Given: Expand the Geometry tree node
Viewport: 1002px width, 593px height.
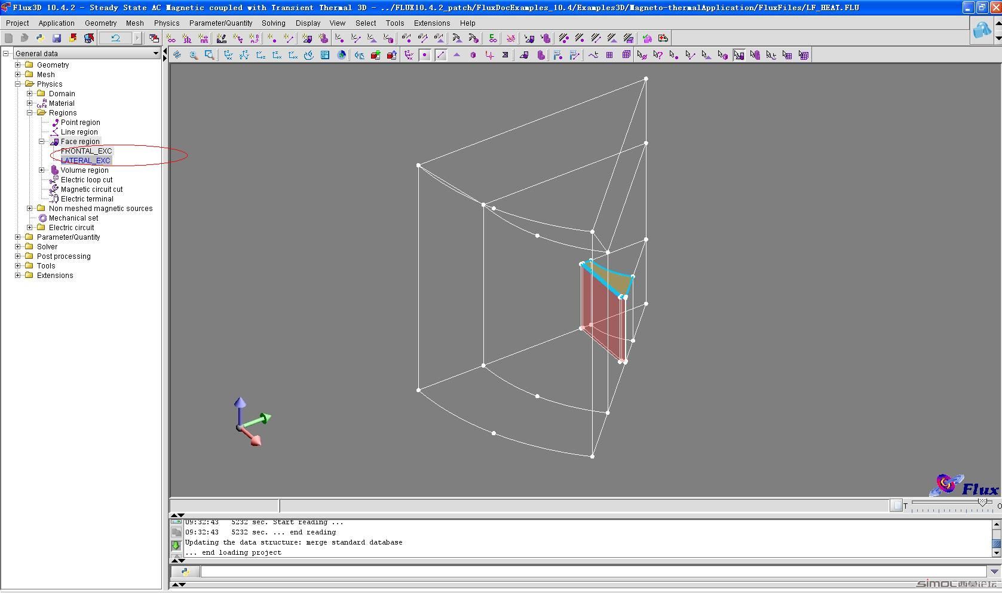Looking at the screenshot, I should (18, 65).
